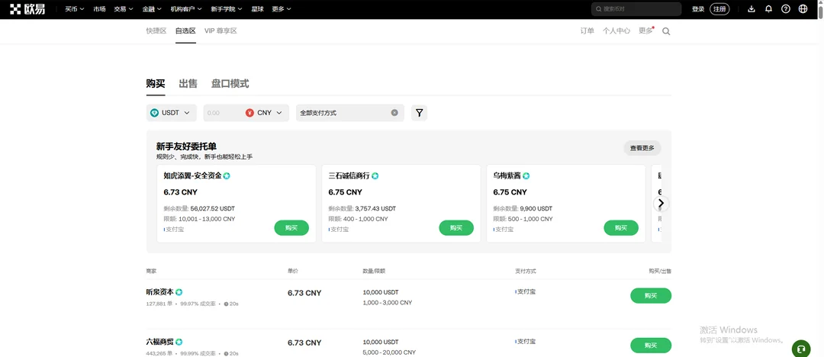Switch to the 快捷区 tab
824x357 pixels.
pos(156,31)
